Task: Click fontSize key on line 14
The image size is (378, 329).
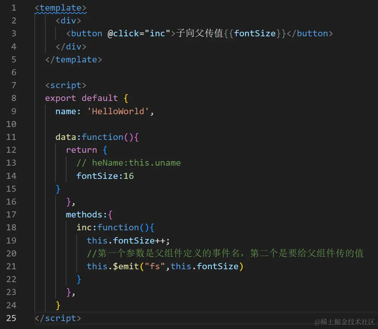Action: (x=97, y=176)
